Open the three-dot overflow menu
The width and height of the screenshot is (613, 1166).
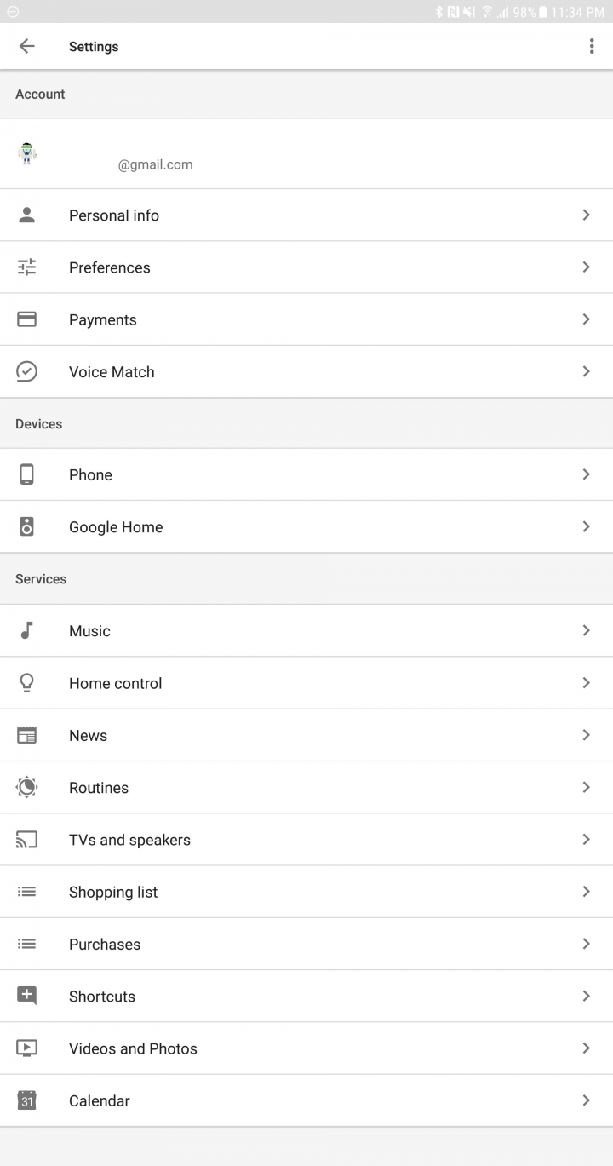(x=592, y=46)
